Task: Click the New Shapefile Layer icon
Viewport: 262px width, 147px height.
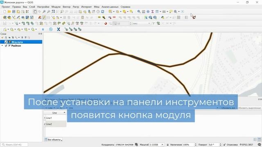Action: [x=14, y=17]
